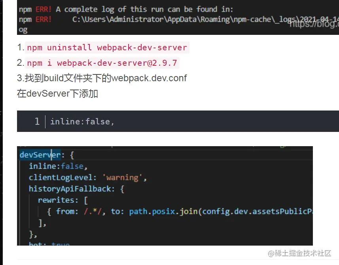Click 'clientLogLevel: 'warning',' line in editor image
Viewport: 339px width, 265px height.
click(x=88, y=177)
